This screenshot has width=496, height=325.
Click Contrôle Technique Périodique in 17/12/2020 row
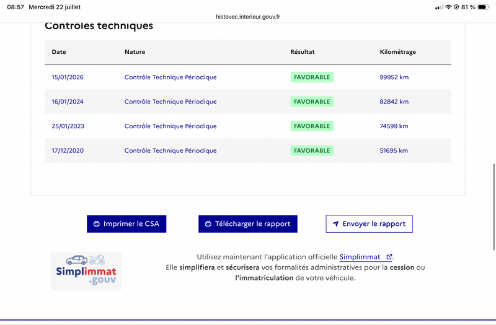click(x=170, y=150)
